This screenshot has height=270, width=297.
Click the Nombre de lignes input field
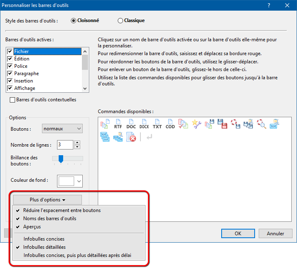tap(65, 145)
